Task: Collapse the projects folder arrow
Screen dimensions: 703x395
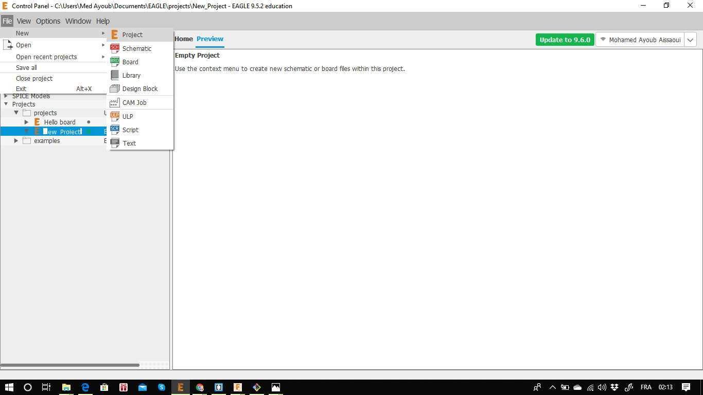Action: (16, 113)
